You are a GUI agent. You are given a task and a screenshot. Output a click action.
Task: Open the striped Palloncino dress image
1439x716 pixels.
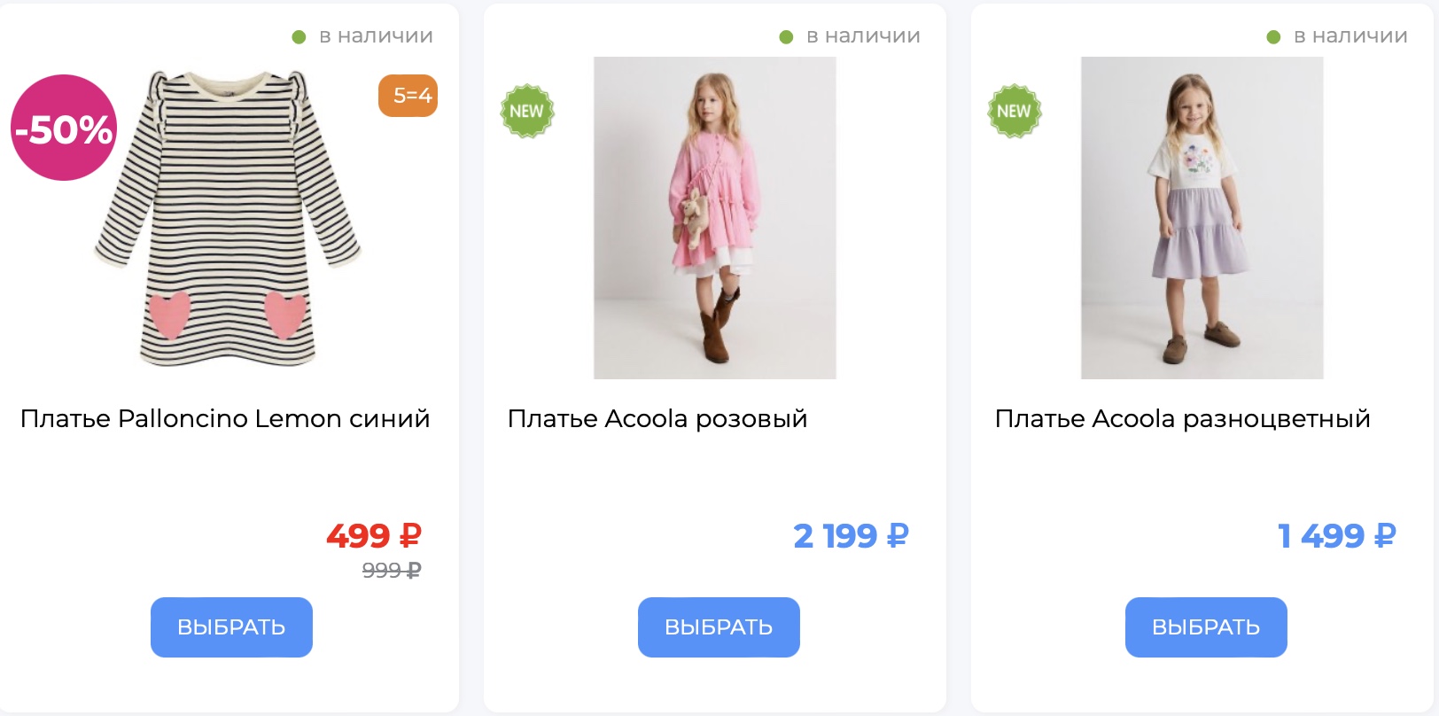point(228,218)
